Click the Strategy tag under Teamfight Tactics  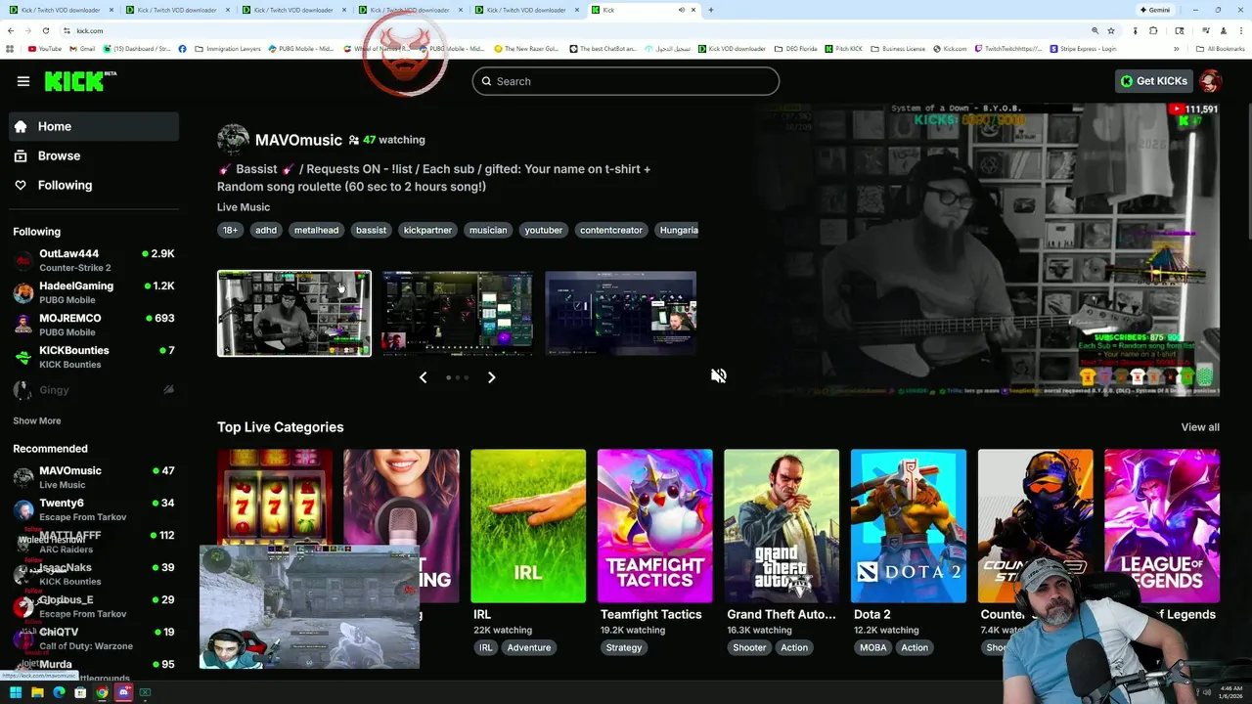point(624,647)
